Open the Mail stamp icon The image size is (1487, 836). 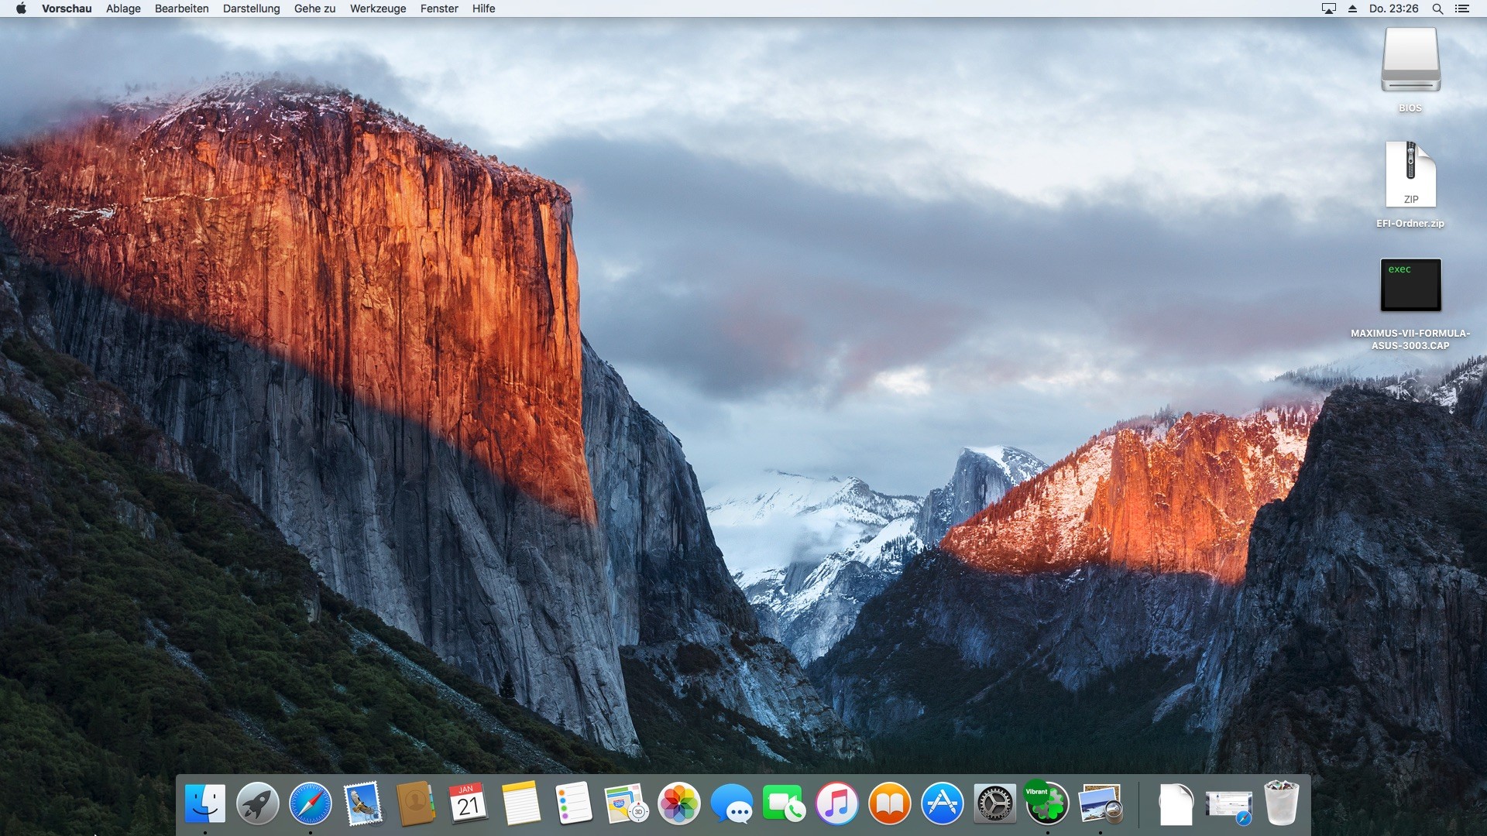click(362, 803)
